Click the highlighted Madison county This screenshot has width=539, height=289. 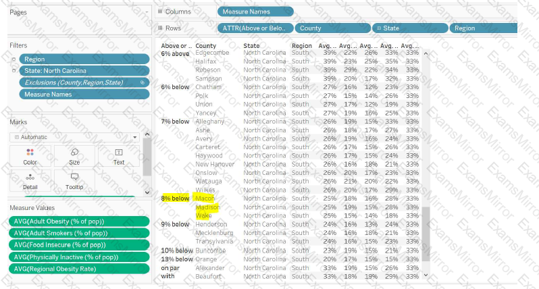207,207
